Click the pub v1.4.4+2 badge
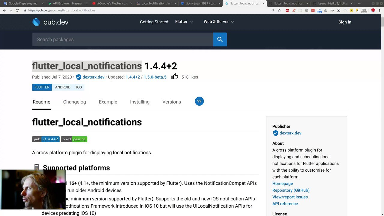Viewport: 384px width, 216px height. pyautogui.click(x=46, y=139)
